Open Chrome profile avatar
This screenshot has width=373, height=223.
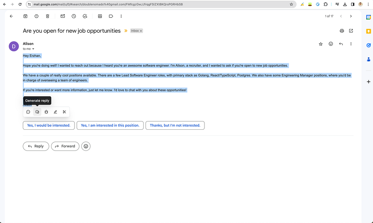[360, 4]
